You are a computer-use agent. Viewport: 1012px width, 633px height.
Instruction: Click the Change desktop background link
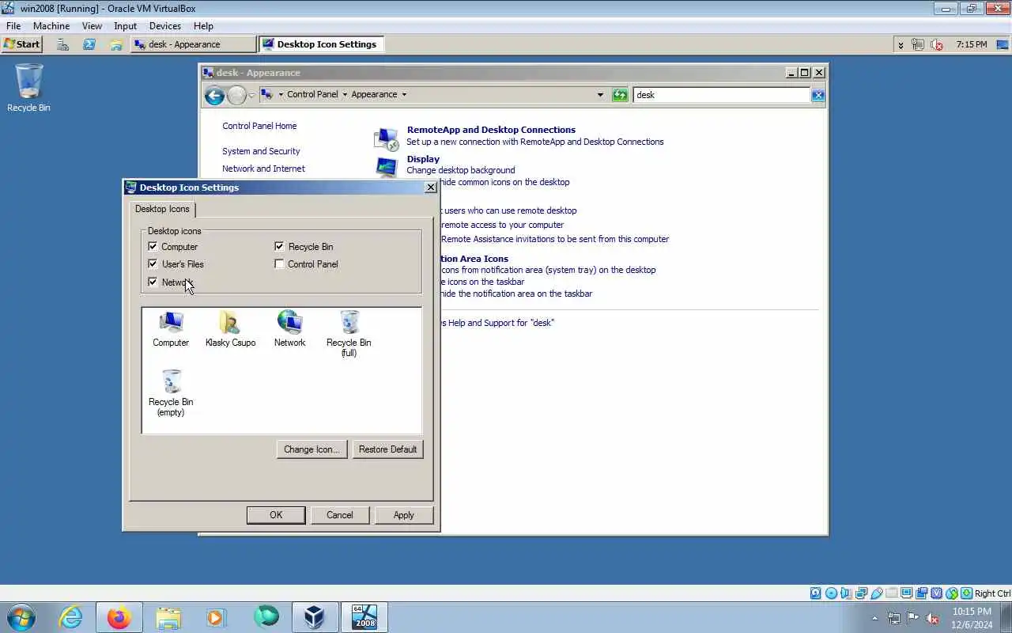(x=460, y=170)
